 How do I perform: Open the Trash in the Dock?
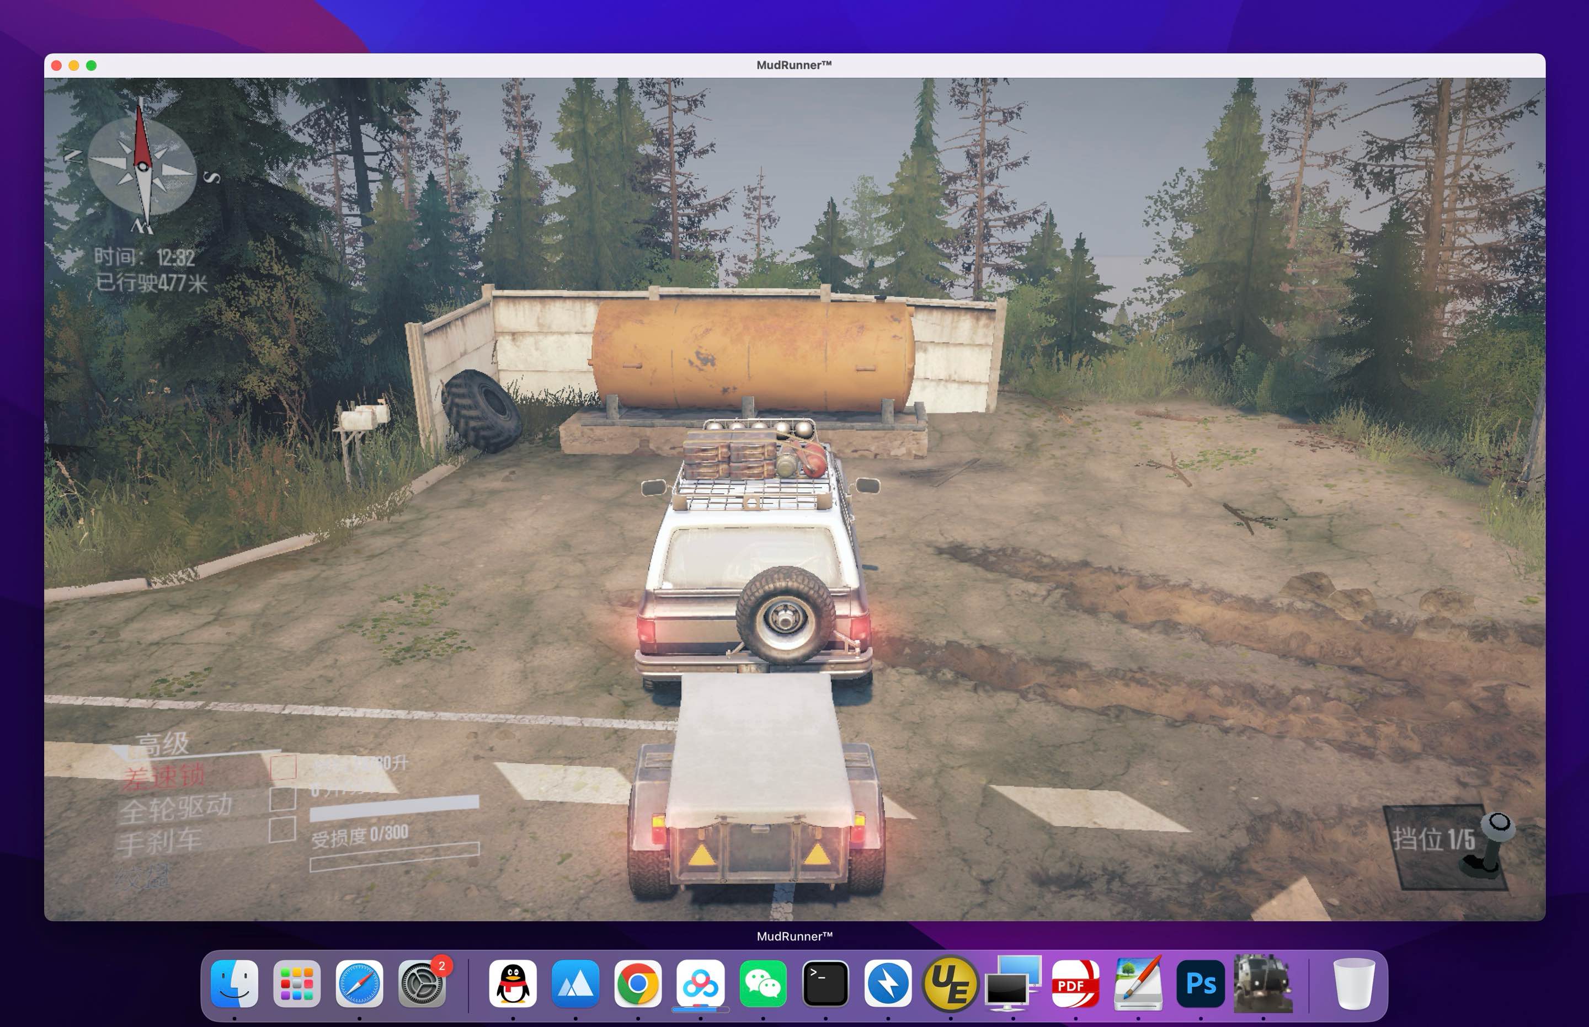[x=1353, y=983]
